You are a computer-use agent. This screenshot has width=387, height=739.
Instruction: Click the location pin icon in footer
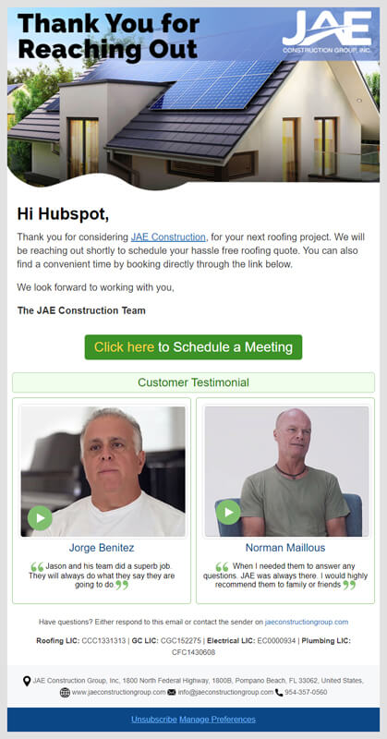click(27, 681)
